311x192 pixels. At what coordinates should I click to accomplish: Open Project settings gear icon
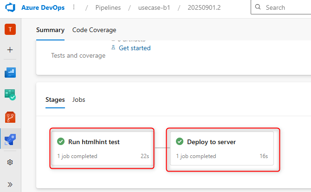10,162
